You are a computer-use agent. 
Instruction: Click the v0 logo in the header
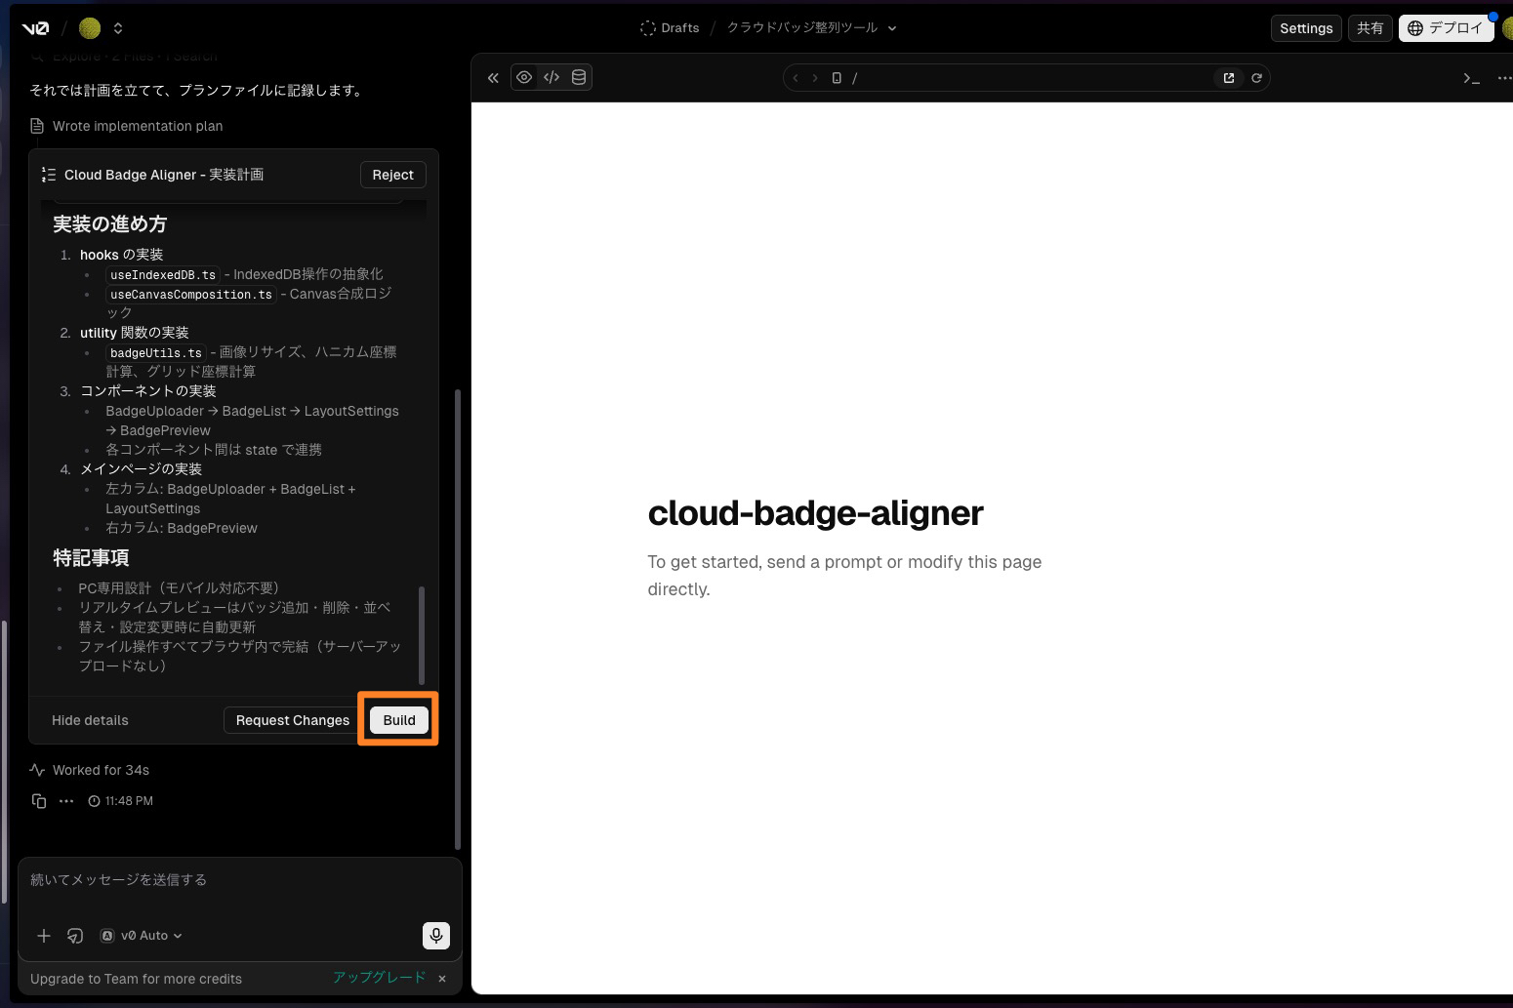pyautogui.click(x=35, y=28)
